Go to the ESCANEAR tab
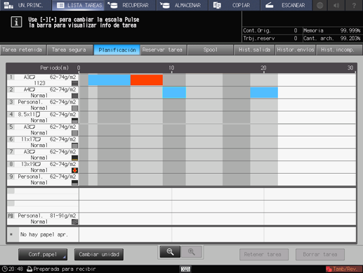 tap(286, 5)
